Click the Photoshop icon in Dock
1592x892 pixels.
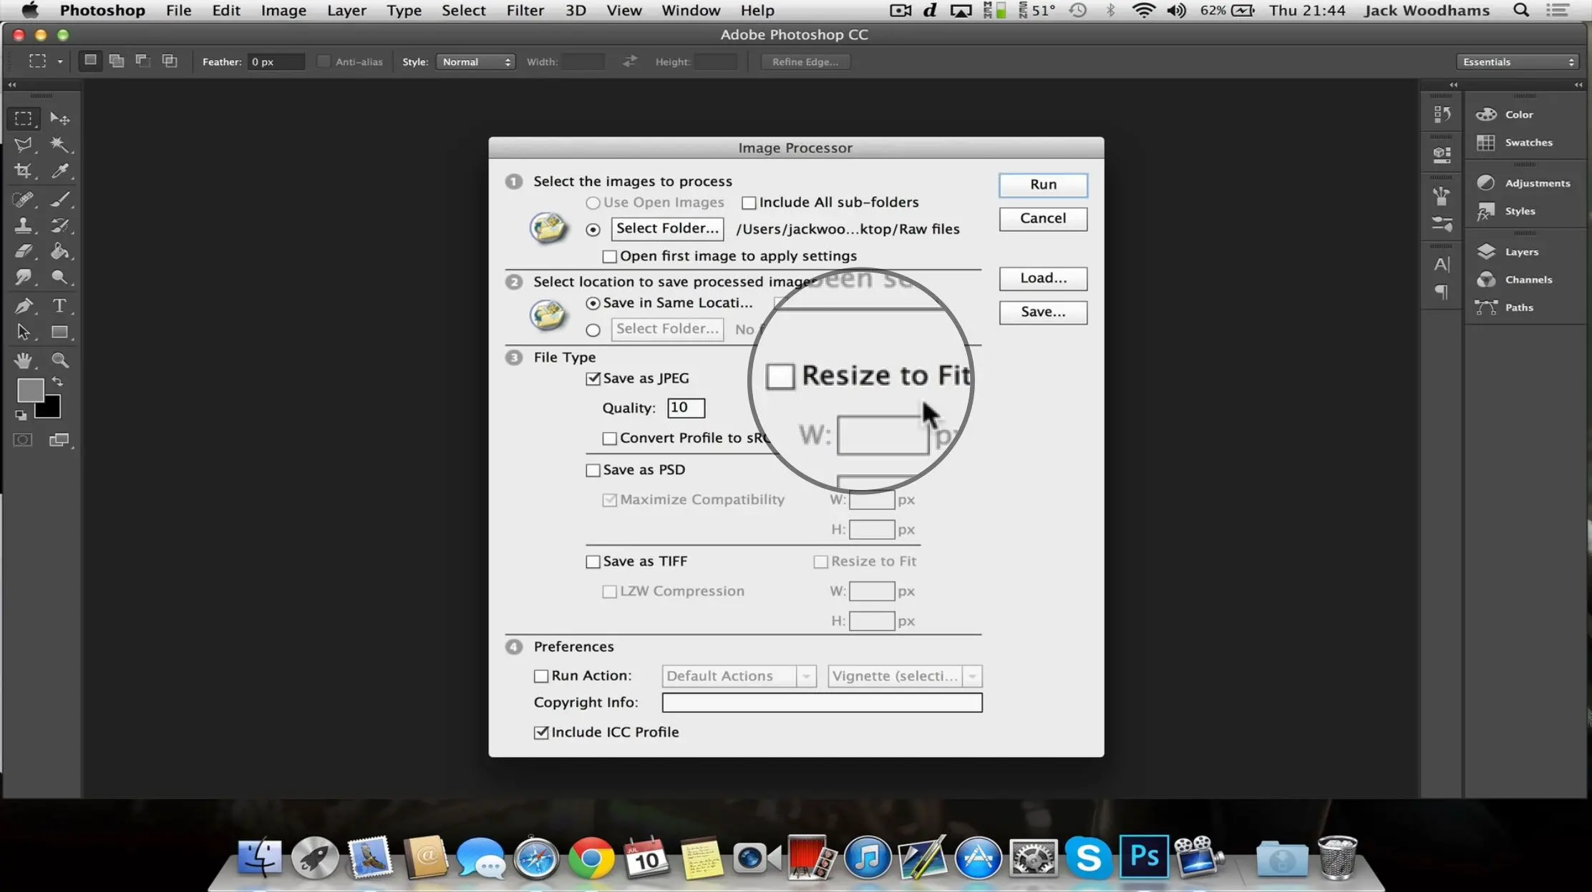(1142, 856)
